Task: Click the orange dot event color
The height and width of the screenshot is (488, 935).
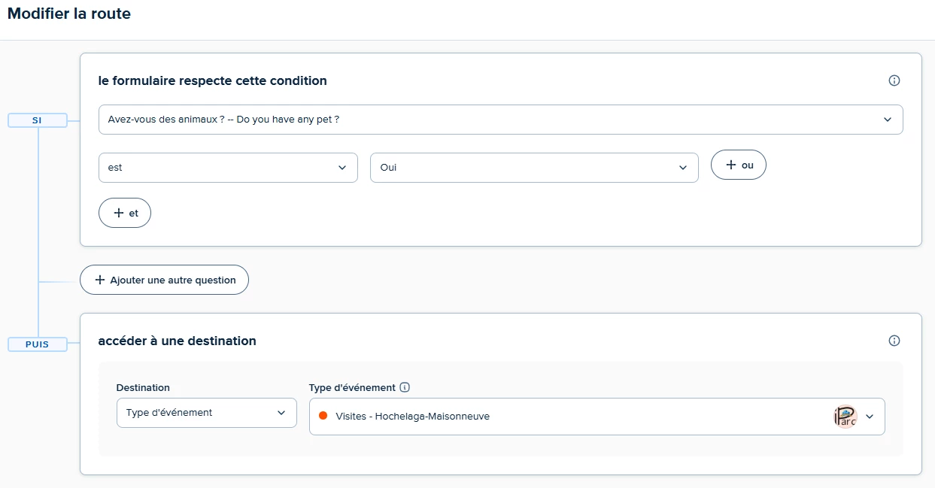Action: (323, 416)
